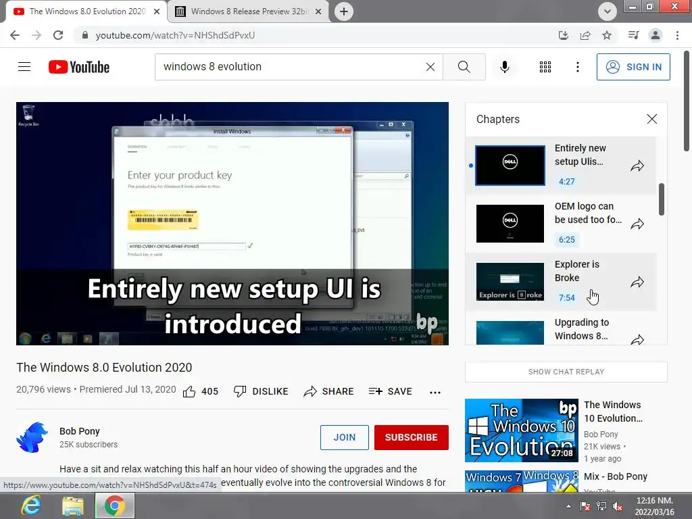The width and height of the screenshot is (692, 519).
Task: Go to YouTube home via the logo
Action: [79, 67]
